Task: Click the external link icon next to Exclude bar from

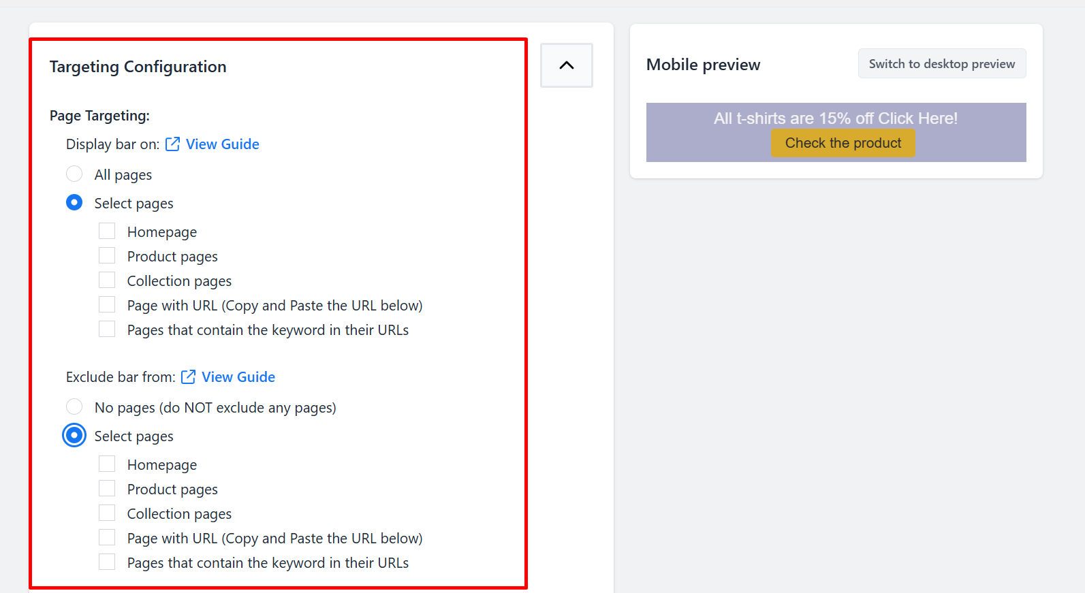Action: click(189, 377)
